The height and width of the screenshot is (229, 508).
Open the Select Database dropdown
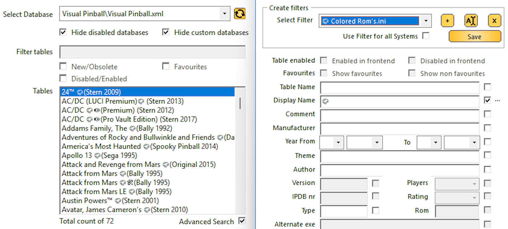(x=224, y=14)
